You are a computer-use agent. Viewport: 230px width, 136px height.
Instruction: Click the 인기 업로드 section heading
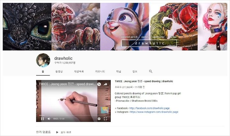(x=43, y=132)
